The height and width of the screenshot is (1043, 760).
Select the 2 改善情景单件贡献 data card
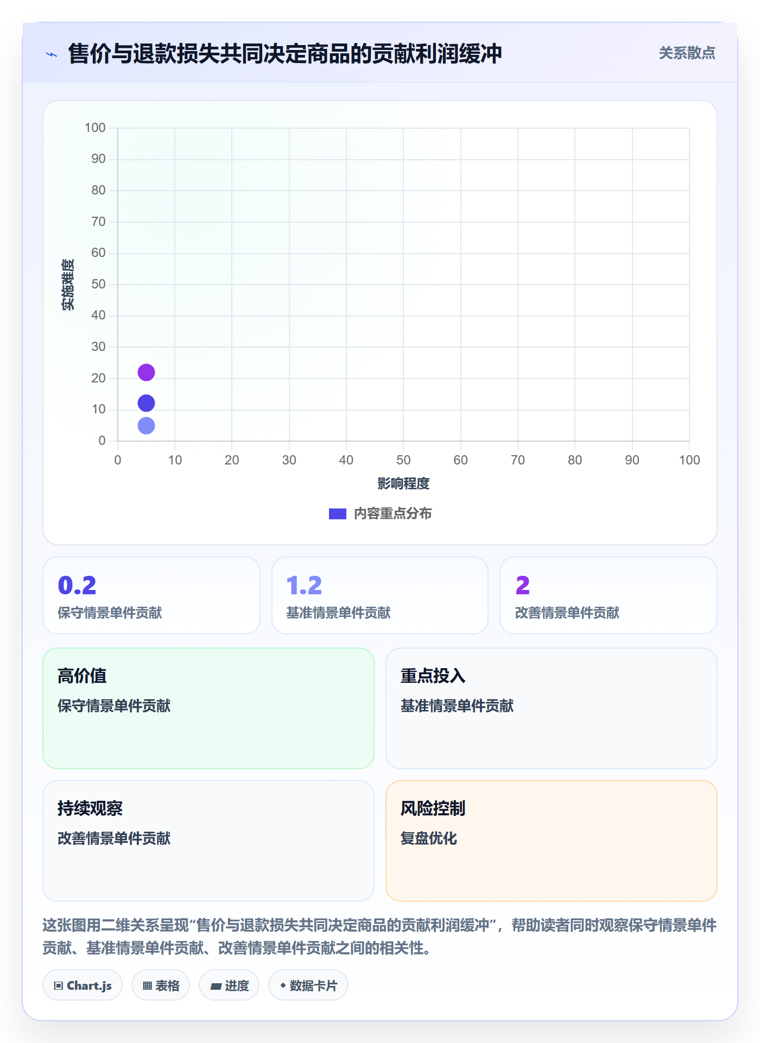pyautogui.click(x=609, y=595)
